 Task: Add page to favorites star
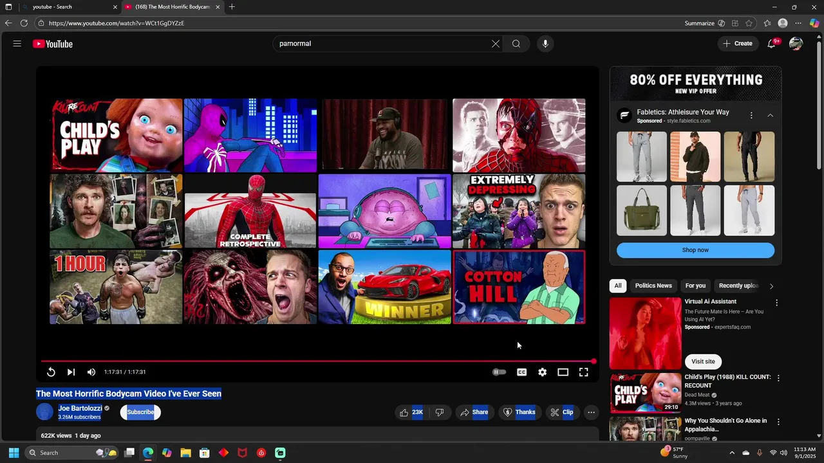(749, 23)
